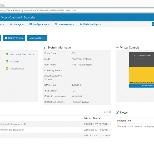Select log entry dated 09 Dec 2017 02:29:55
Screen dimensions: 154x145
[56, 130]
